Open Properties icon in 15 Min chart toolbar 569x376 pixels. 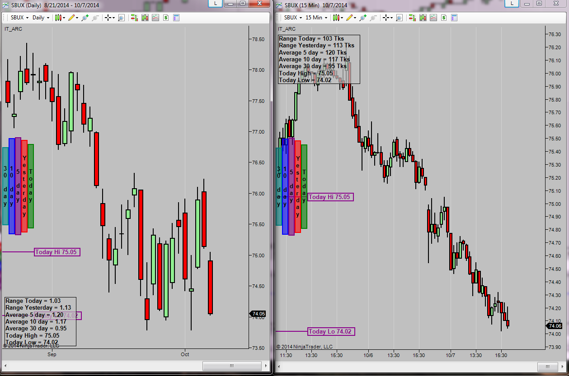click(454, 18)
